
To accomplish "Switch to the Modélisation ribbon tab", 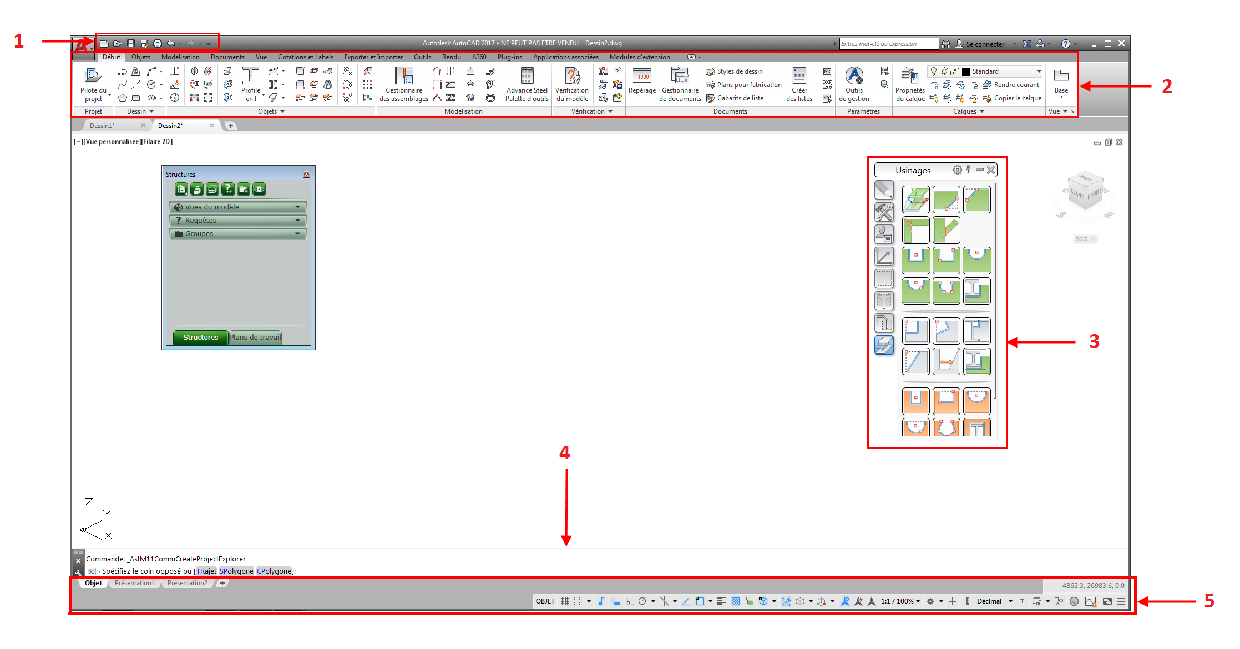I will coord(180,57).
